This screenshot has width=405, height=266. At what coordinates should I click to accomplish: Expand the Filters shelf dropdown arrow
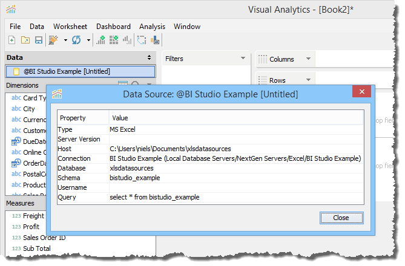[x=243, y=59]
